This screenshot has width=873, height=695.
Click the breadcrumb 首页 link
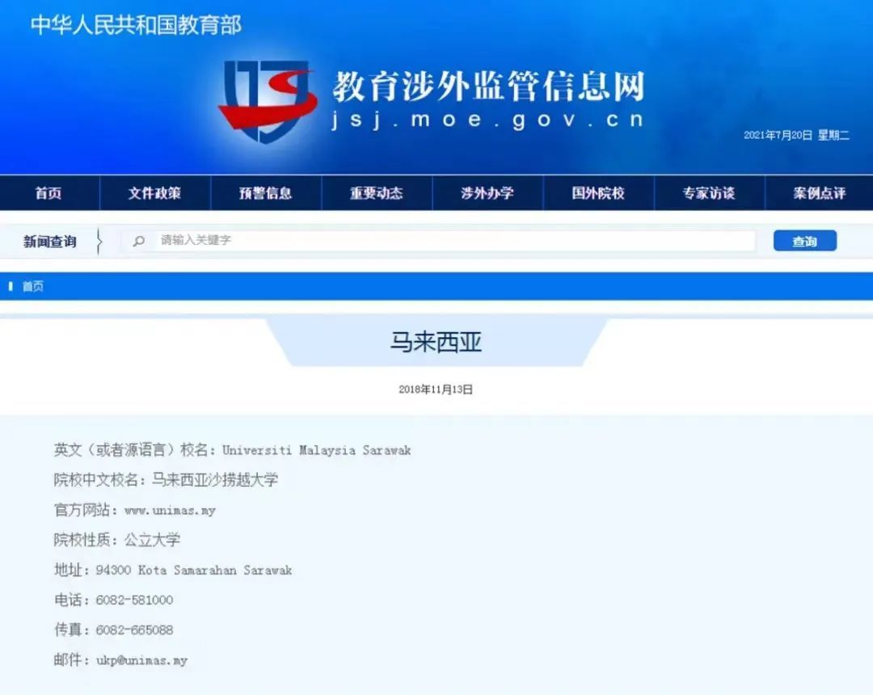[x=32, y=286]
